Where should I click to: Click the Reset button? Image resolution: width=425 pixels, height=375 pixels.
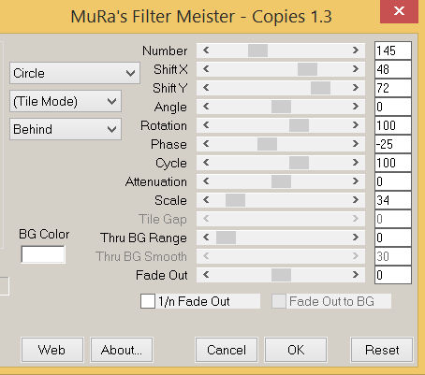382,350
